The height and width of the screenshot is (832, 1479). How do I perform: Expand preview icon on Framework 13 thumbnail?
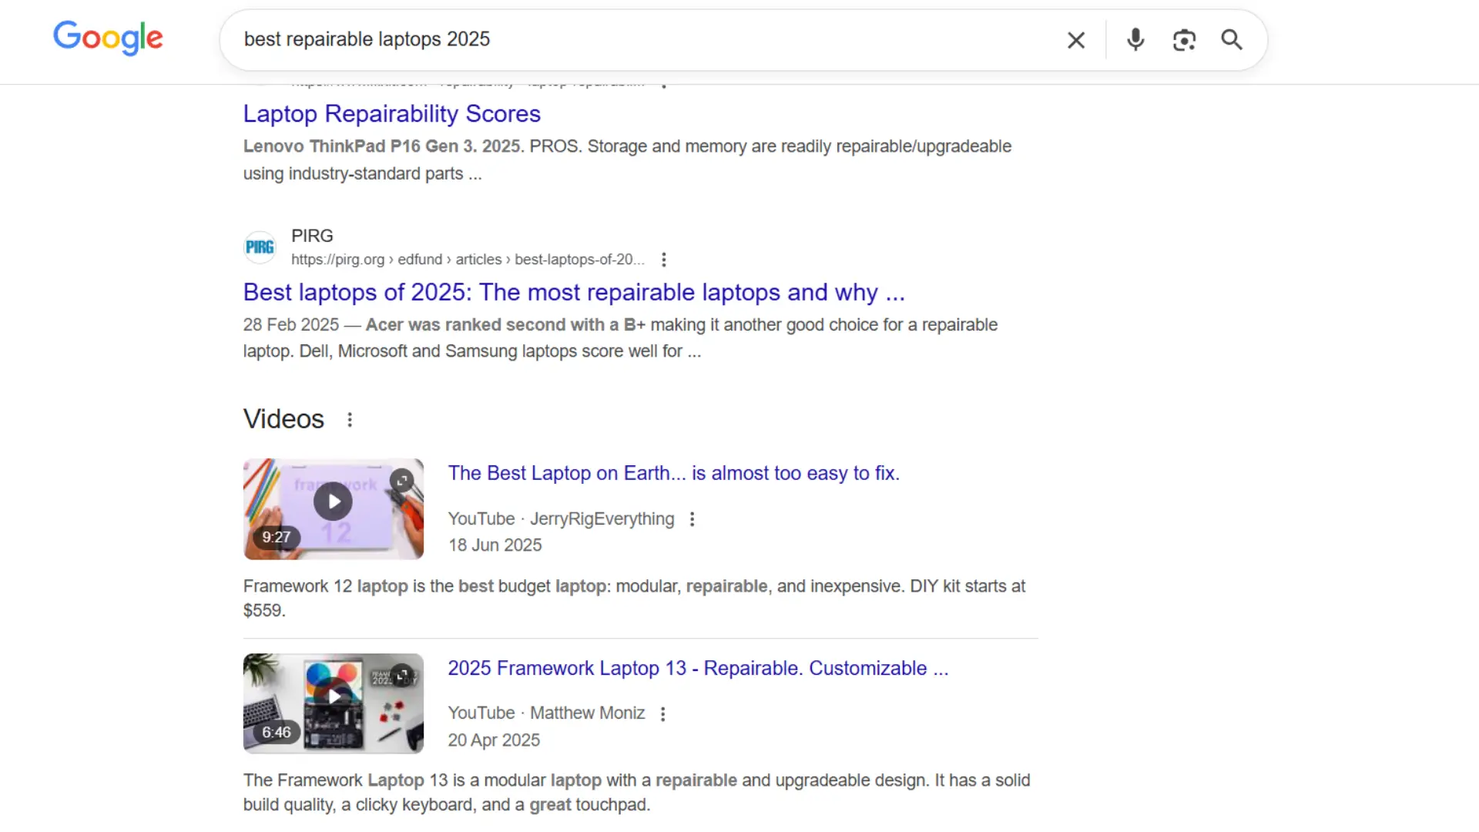[x=401, y=676]
